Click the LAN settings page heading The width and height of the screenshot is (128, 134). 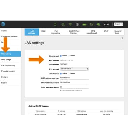point(34,43)
